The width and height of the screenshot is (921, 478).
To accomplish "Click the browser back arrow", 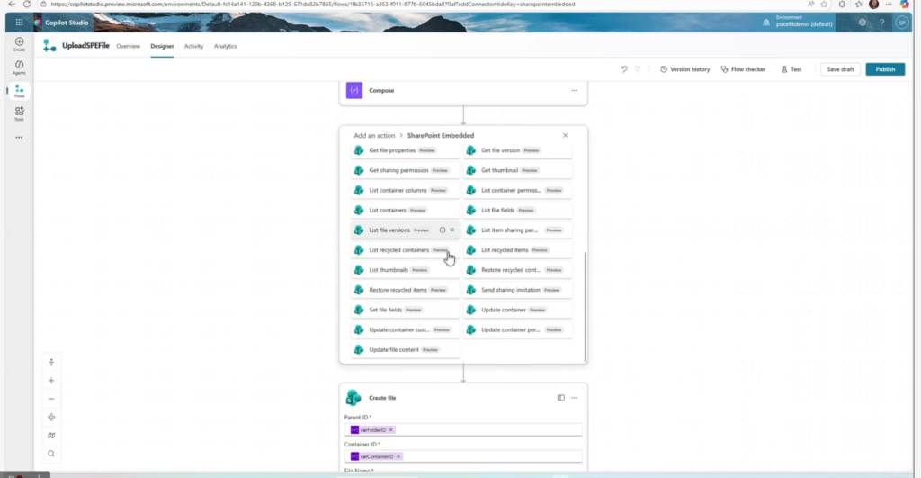I will (x=12, y=5).
